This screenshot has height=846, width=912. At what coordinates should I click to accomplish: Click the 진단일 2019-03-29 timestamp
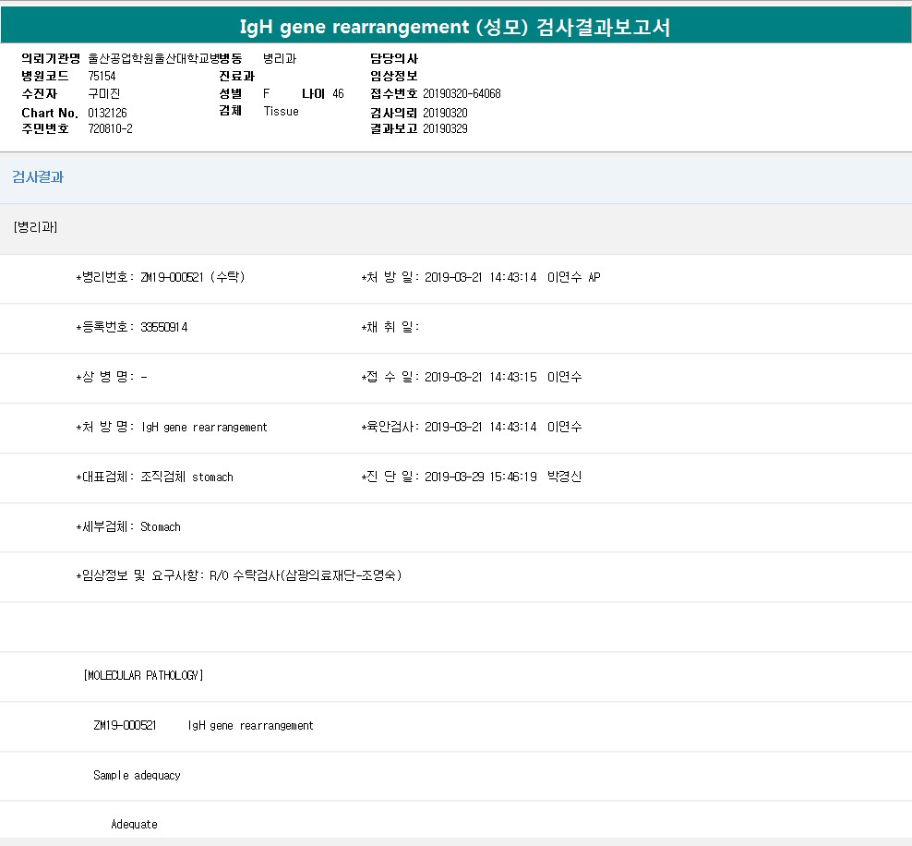coord(480,477)
